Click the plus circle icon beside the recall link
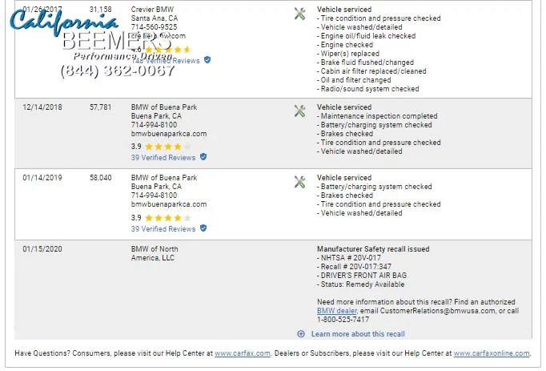Screen dimensions: 546x371 point(301,334)
